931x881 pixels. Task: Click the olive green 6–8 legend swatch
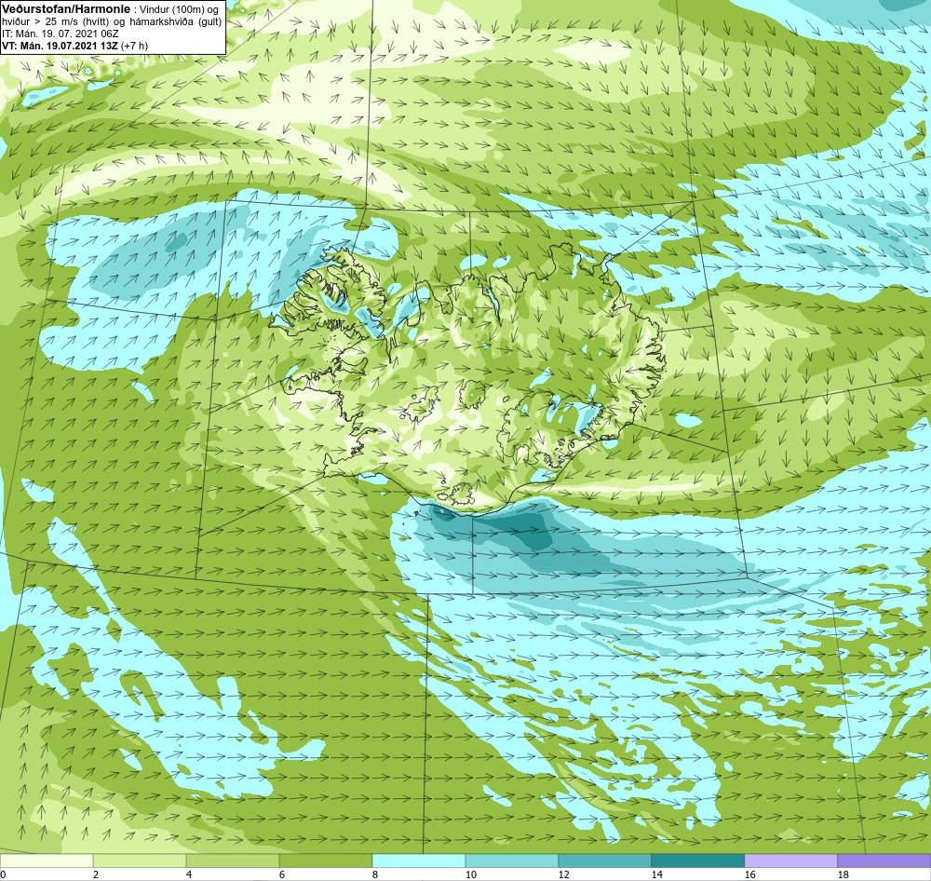[x=325, y=861]
